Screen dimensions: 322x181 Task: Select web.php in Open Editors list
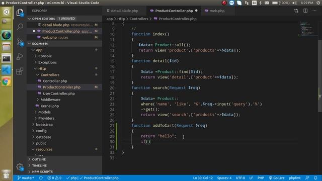click(x=64, y=38)
